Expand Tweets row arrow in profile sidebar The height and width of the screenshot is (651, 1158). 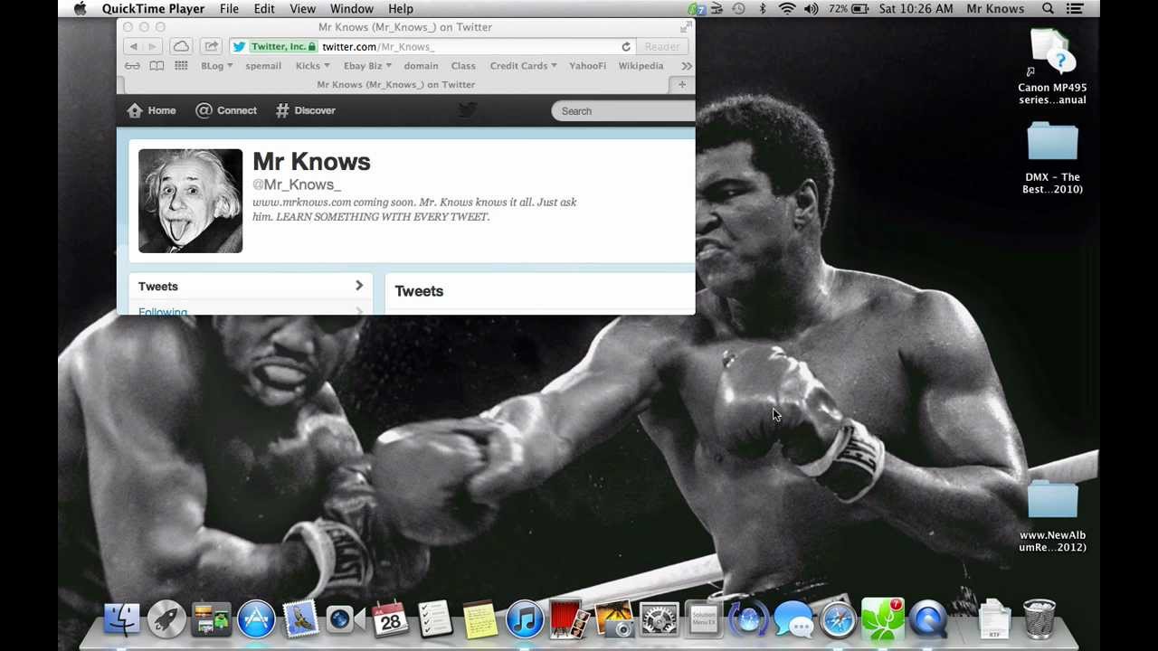click(x=359, y=286)
